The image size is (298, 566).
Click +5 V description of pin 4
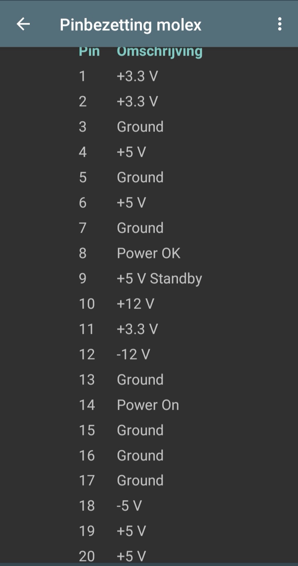click(131, 152)
